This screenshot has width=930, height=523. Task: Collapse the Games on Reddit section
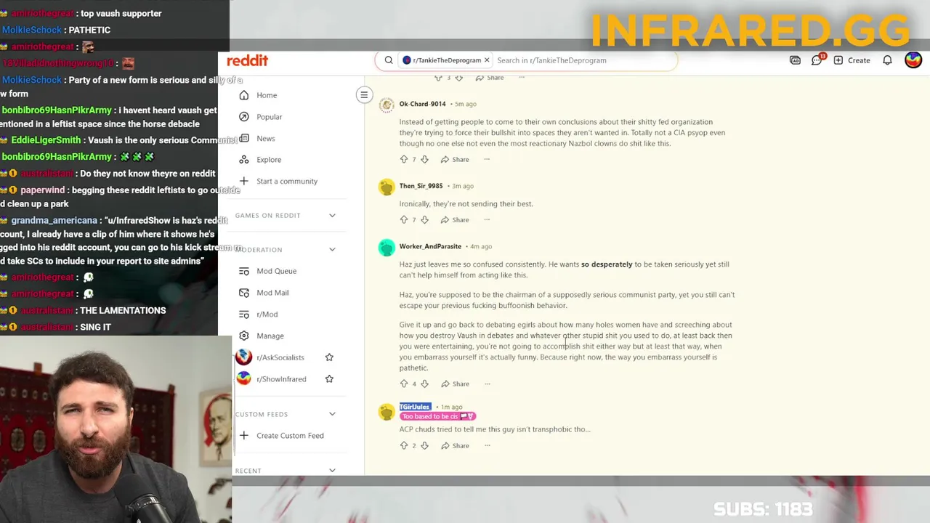click(x=332, y=215)
